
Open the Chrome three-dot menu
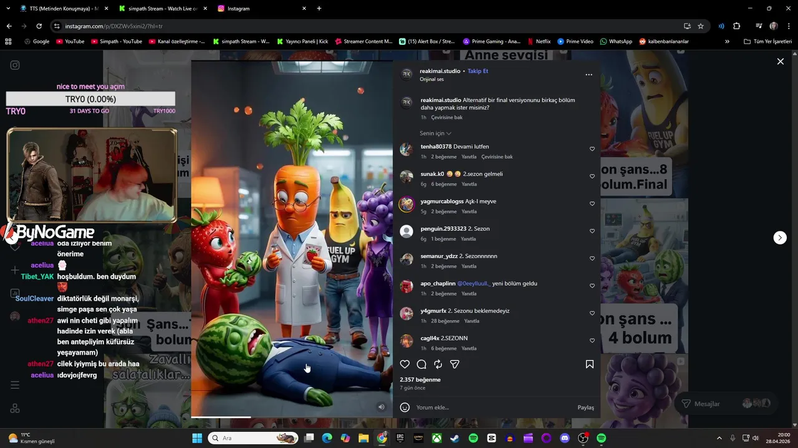click(x=789, y=26)
